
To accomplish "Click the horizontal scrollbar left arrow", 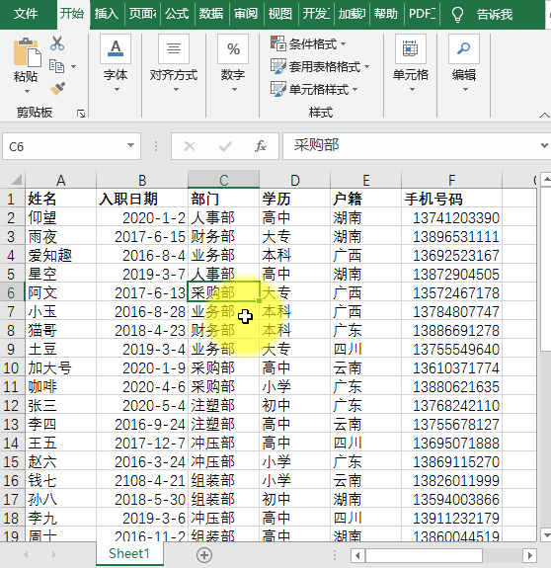I will point(357,555).
